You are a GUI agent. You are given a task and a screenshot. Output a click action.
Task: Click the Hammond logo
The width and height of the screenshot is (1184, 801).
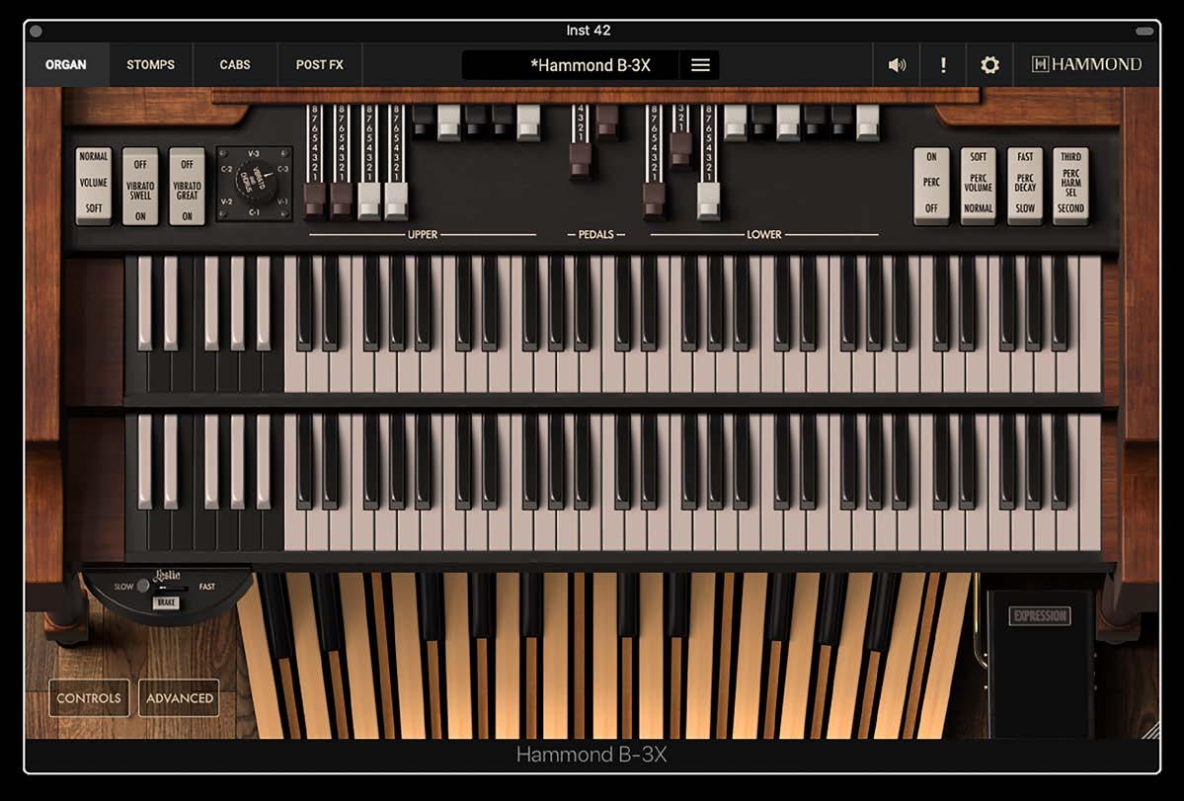tap(1086, 65)
